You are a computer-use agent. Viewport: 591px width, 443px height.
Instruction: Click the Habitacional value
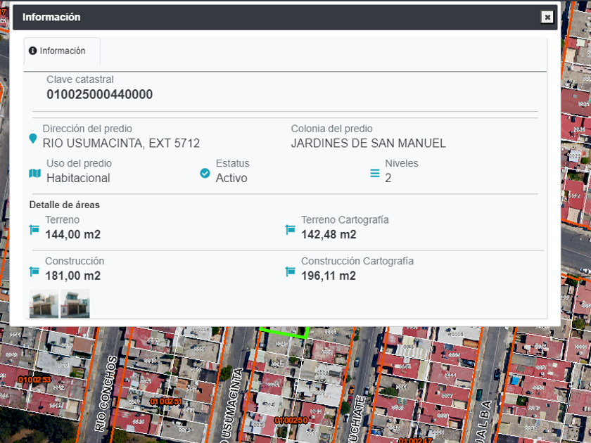tap(78, 178)
